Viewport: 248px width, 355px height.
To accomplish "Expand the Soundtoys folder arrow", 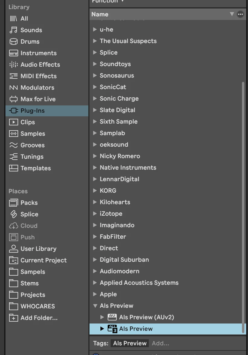I will tap(95, 64).
